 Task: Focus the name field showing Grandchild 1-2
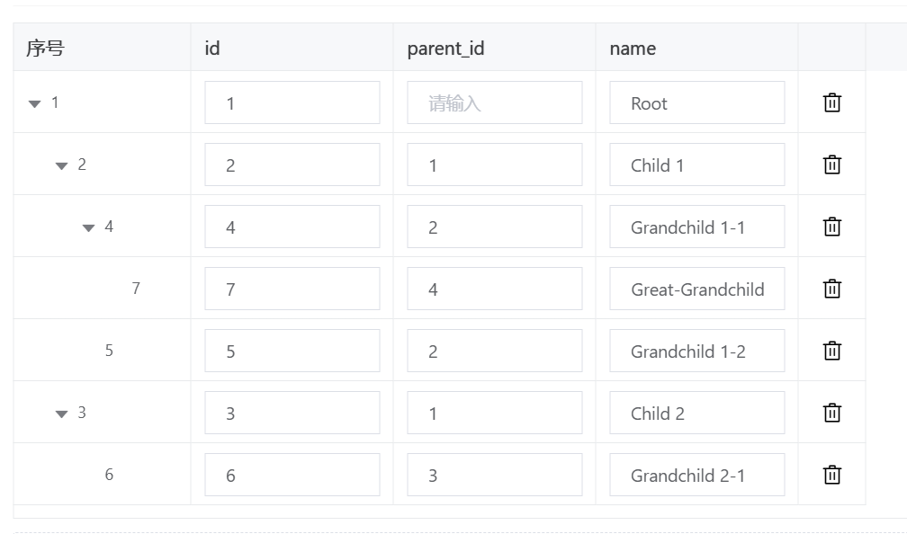696,351
